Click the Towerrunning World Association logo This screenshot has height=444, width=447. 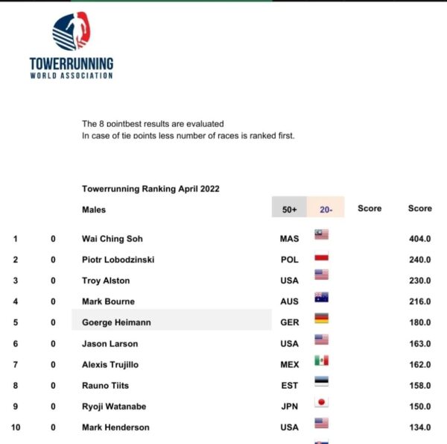pyautogui.click(x=72, y=46)
